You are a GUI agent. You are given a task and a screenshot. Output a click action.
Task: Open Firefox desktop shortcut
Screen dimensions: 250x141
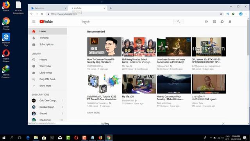point(6,6)
